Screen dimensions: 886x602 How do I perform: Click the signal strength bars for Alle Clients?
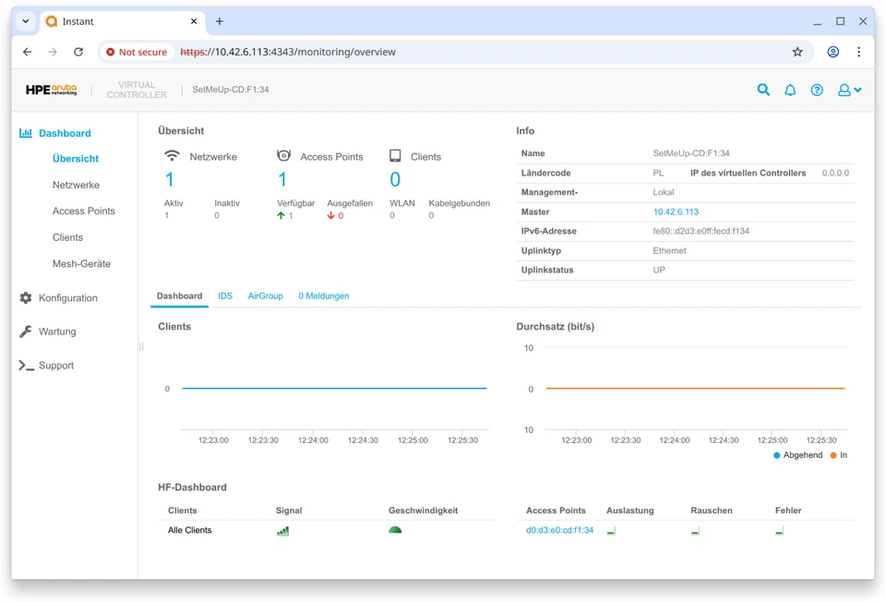click(x=282, y=531)
